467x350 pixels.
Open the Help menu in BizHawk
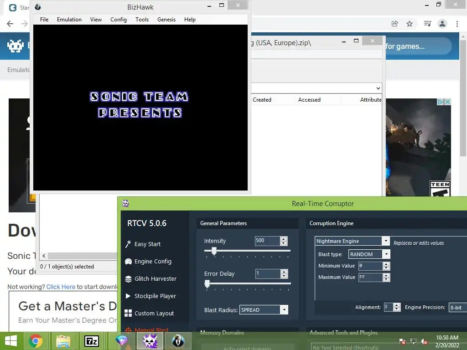pyautogui.click(x=190, y=19)
